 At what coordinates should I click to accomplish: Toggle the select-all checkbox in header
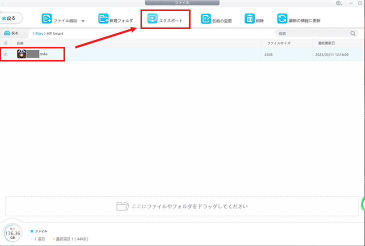coord(5,43)
